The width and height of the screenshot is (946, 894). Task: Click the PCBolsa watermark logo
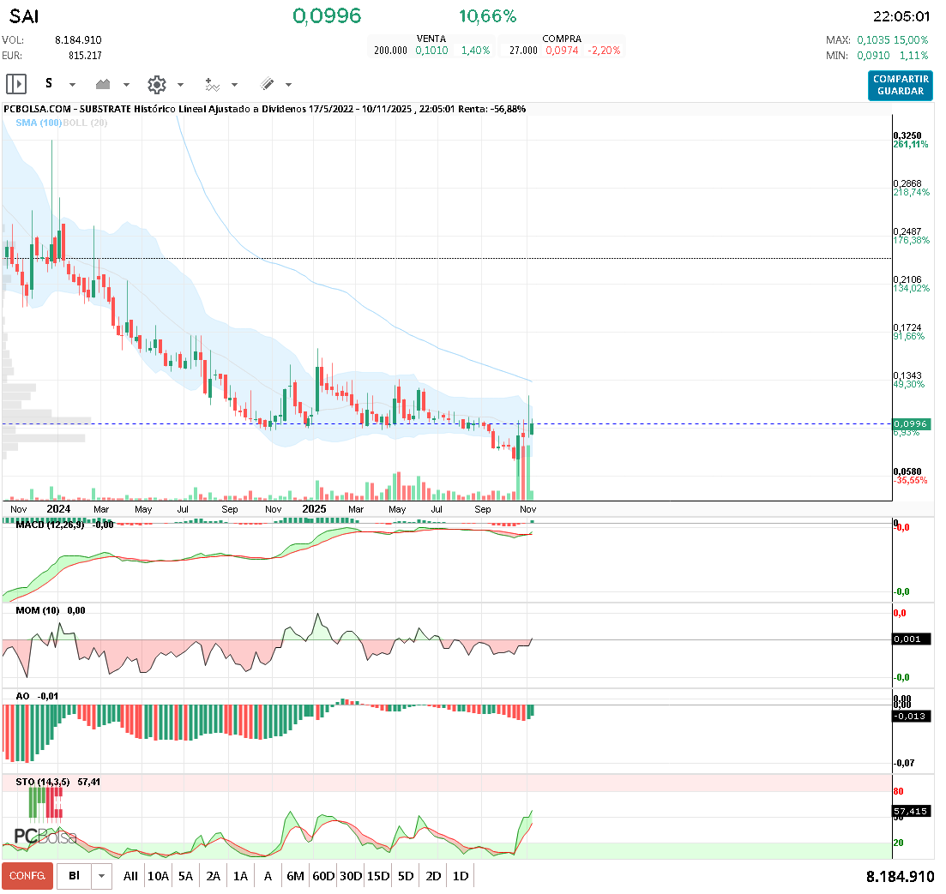[45, 836]
